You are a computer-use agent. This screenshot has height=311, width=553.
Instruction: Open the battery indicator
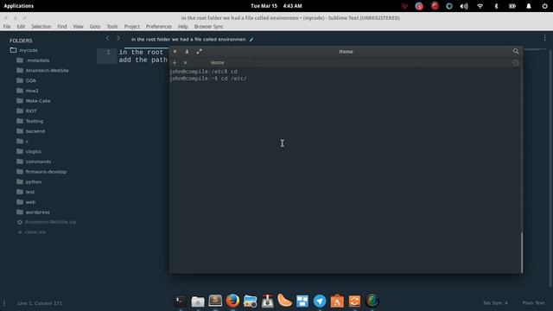point(512,6)
